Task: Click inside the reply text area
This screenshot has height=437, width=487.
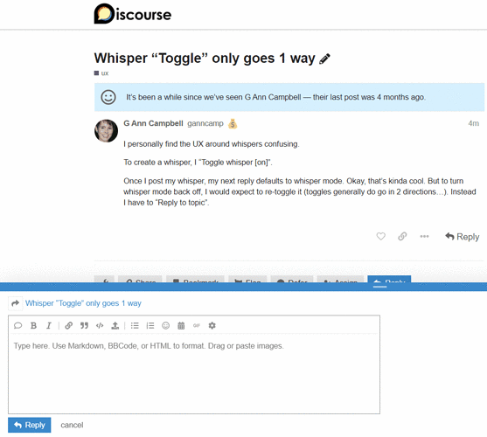Action: 194,374
